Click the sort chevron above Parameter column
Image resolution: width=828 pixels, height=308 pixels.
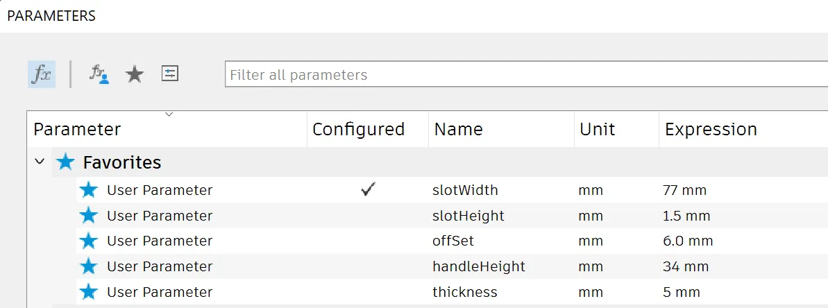(169, 114)
